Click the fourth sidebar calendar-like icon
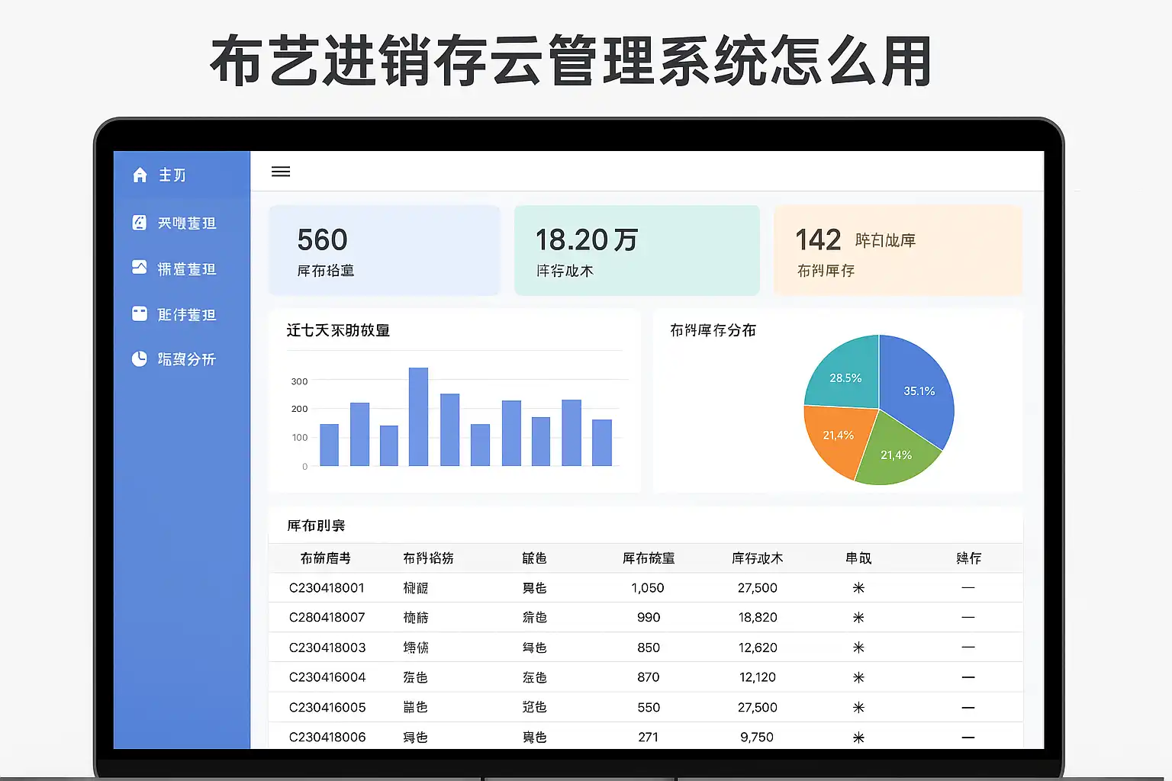Image resolution: width=1172 pixels, height=781 pixels. click(139, 313)
